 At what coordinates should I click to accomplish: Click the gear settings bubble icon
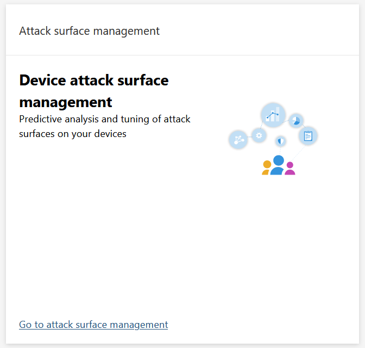(x=259, y=135)
